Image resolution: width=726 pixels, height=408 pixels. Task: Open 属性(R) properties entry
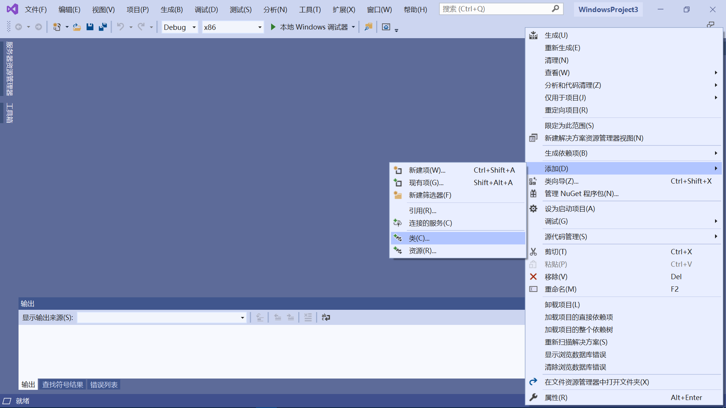pyautogui.click(x=624, y=398)
